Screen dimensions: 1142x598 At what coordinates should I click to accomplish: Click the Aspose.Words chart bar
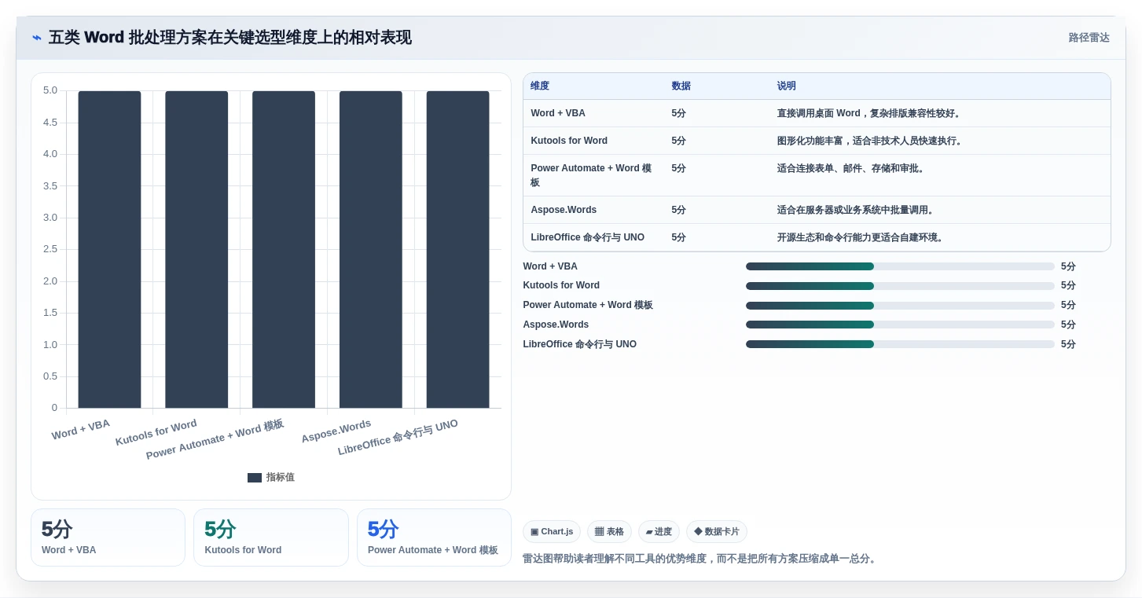tap(371, 249)
